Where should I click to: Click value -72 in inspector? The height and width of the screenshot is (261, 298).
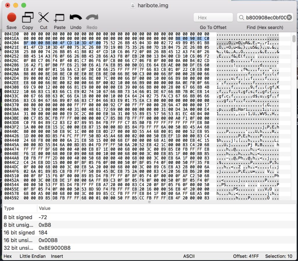42,217
